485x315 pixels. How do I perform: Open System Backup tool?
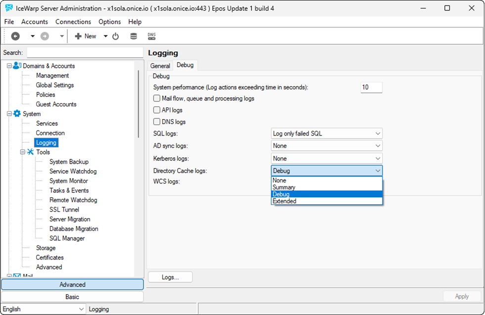pos(69,162)
